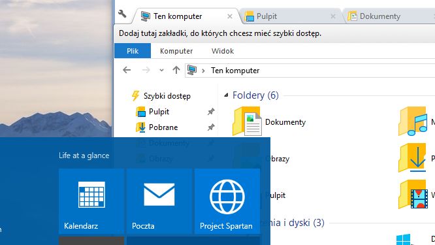
Task: Open the Poczta mail tile
Action: (x=159, y=201)
